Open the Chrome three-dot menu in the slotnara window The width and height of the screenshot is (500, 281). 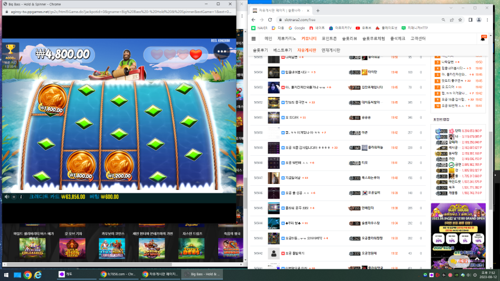(487, 20)
